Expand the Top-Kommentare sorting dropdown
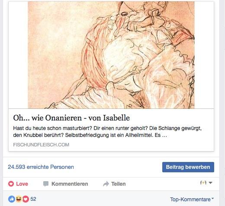 192,200
